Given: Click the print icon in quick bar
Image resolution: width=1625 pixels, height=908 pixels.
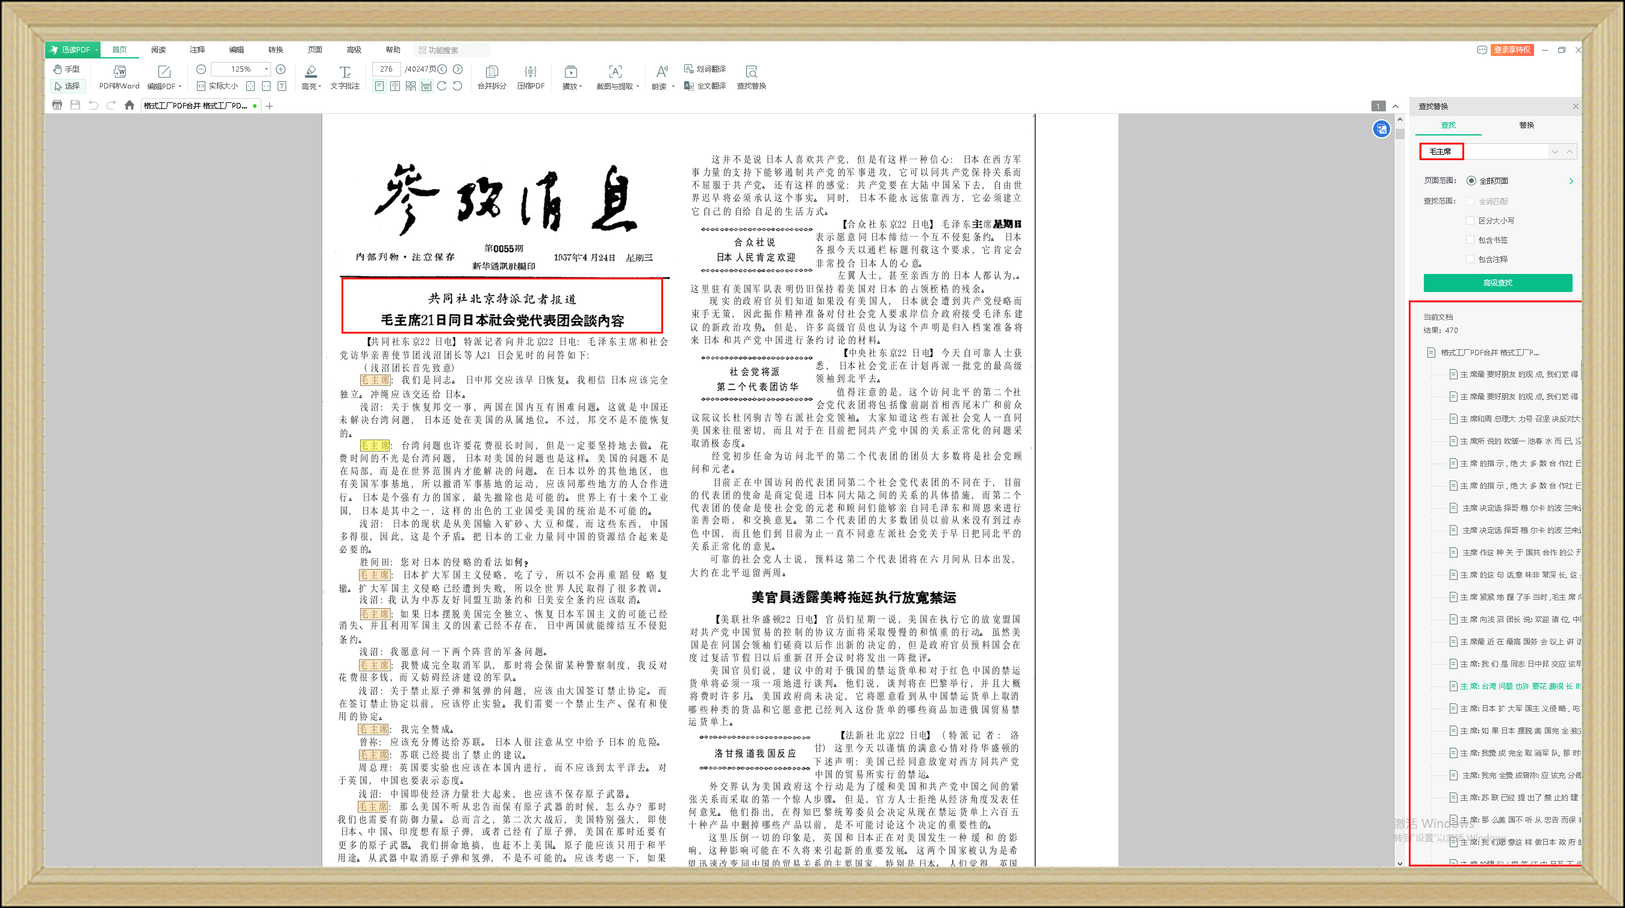Looking at the screenshot, I should [57, 105].
